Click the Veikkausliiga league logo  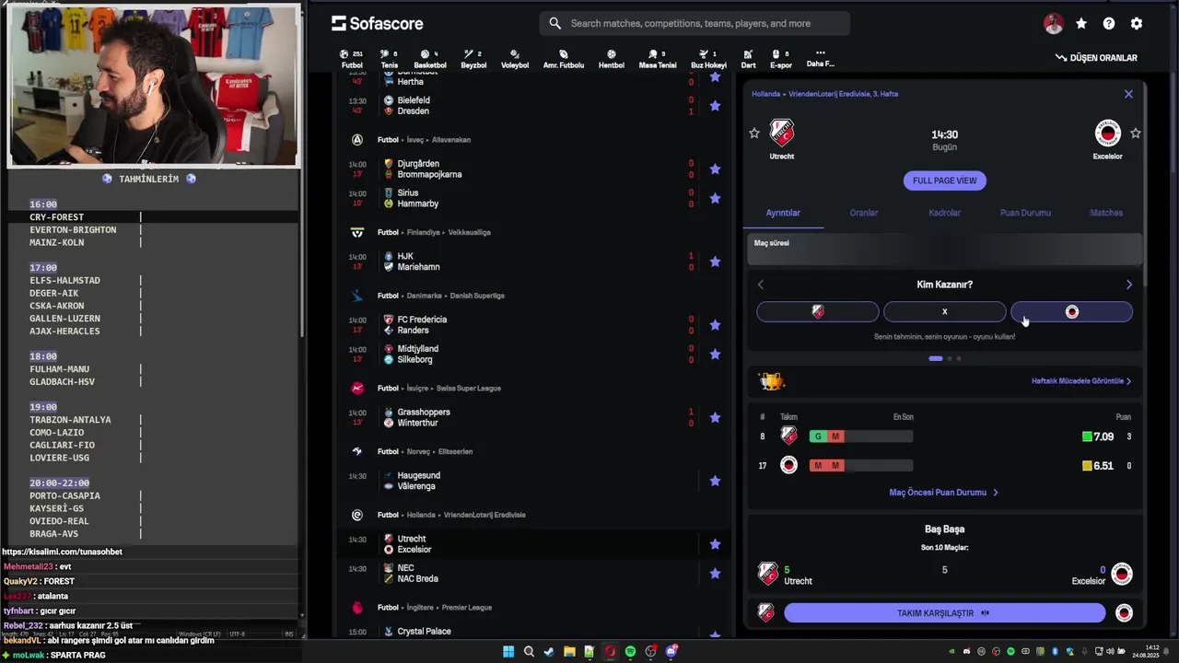[357, 232]
